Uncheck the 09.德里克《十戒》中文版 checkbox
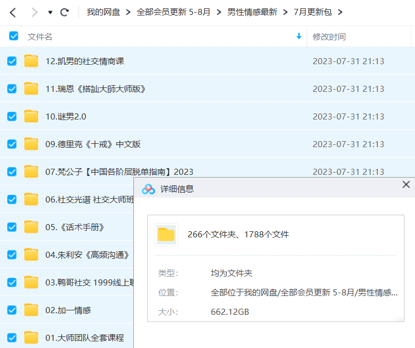Viewport: 415px width, 348px height. pyautogui.click(x=12, y=144)
